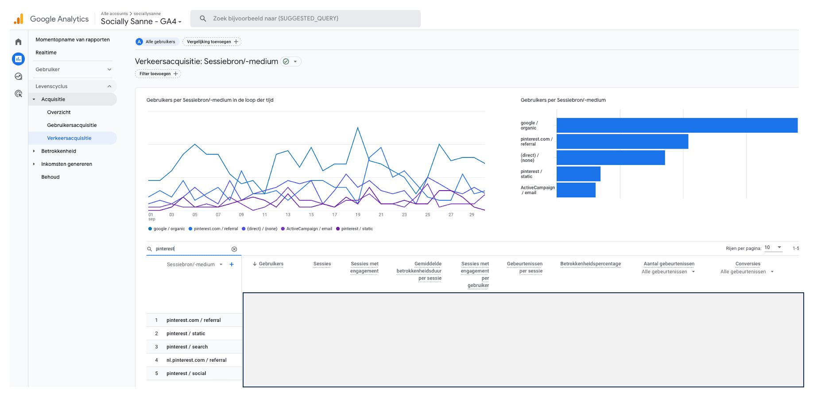Image resolution: width=817 pixels, height=398 pixels.
Task: Open the Advertising target icon in the left rail
Action: coord(18,93)
